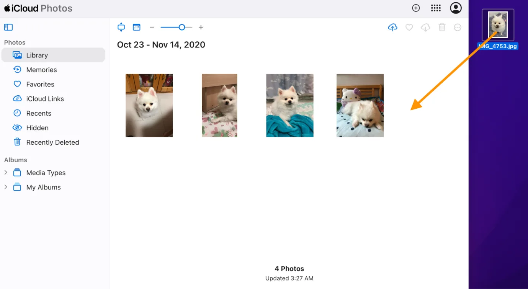This screenshot has width=528, height=289.
Task: Click the Albums section header
Action: pos(16,160)
